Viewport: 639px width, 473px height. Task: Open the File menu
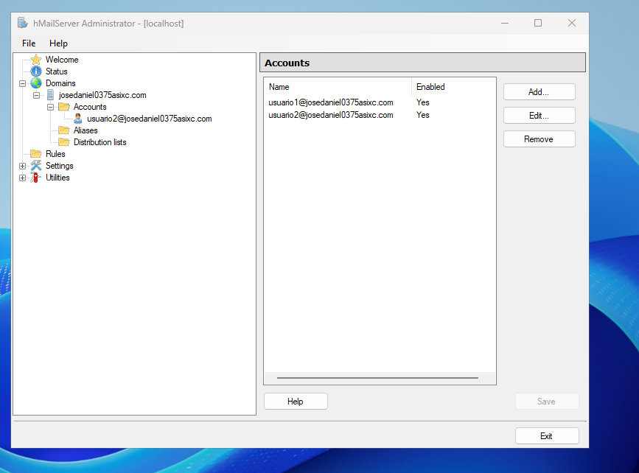(x=29, y=43)
